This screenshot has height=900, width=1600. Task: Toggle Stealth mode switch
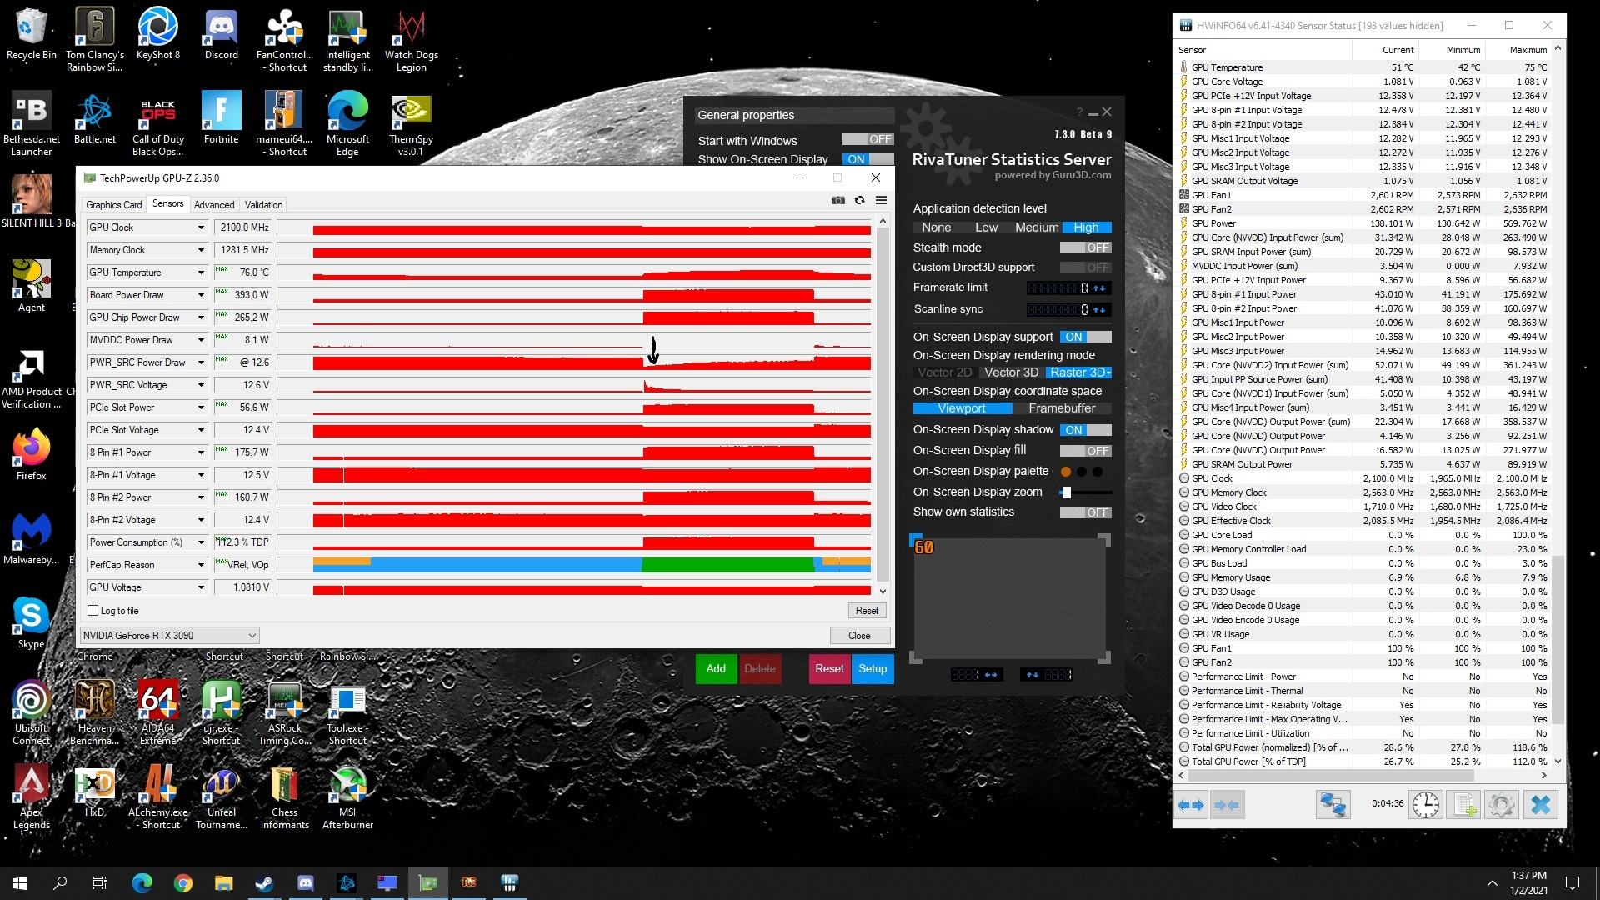1085,247
